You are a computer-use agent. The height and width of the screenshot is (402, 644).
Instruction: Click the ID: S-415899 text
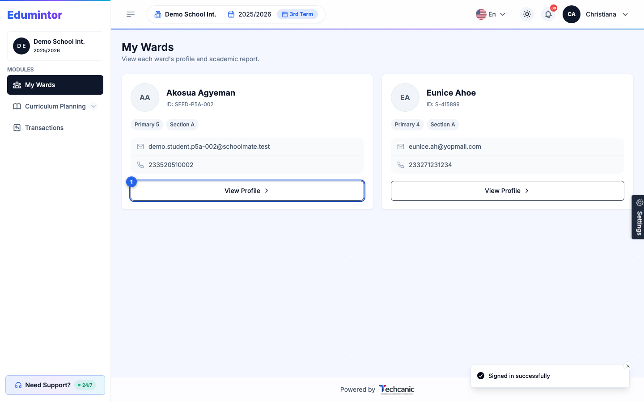[x=443, y=105]
